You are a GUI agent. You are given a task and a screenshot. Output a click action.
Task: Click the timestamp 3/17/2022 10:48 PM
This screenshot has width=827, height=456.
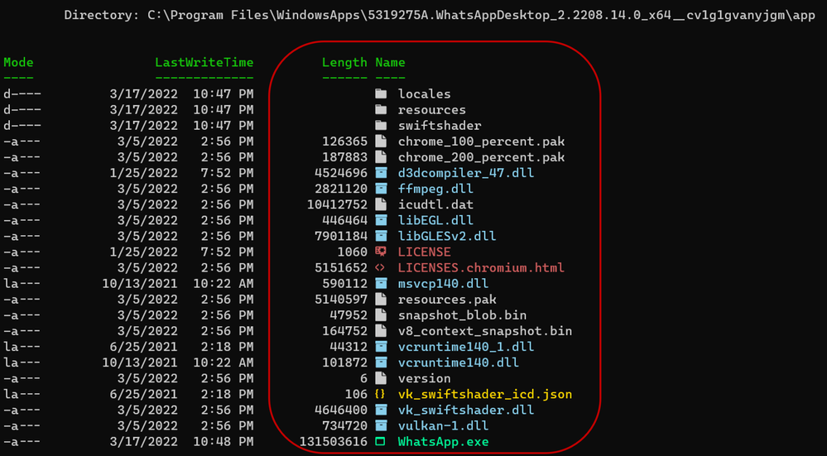coord(181,442)
